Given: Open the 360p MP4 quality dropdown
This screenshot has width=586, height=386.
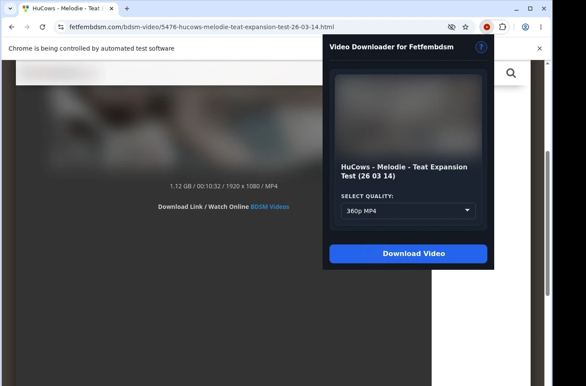Looking at the screenshot, I should click(x=408, y=211).
